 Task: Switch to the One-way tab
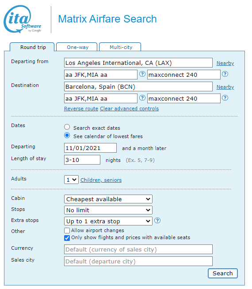[77, 47]
